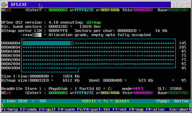Click Esc=abort in the bottom bar
192x113 pixels.
[x=180, y=109]
